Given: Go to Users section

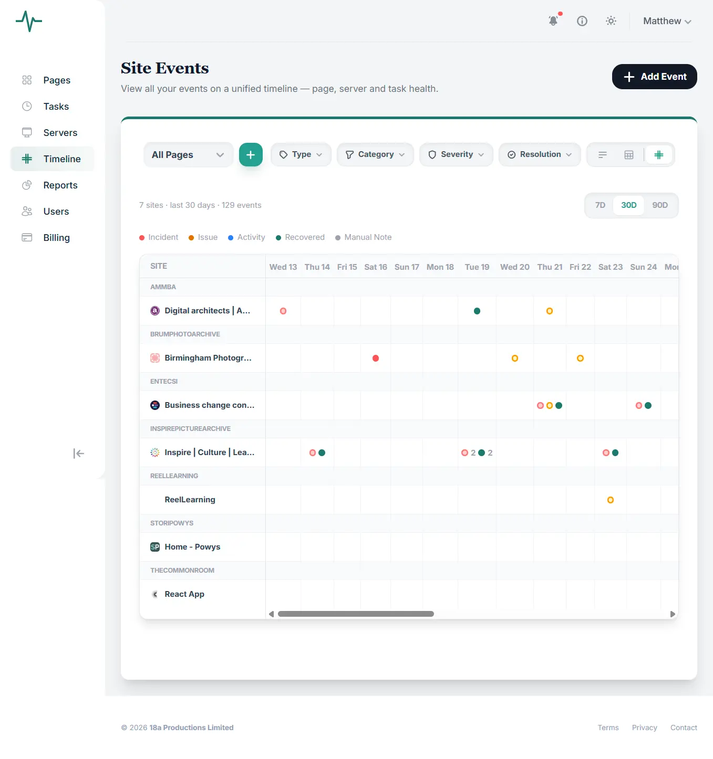Looking at the screenshot, I should tap(53, 212).
